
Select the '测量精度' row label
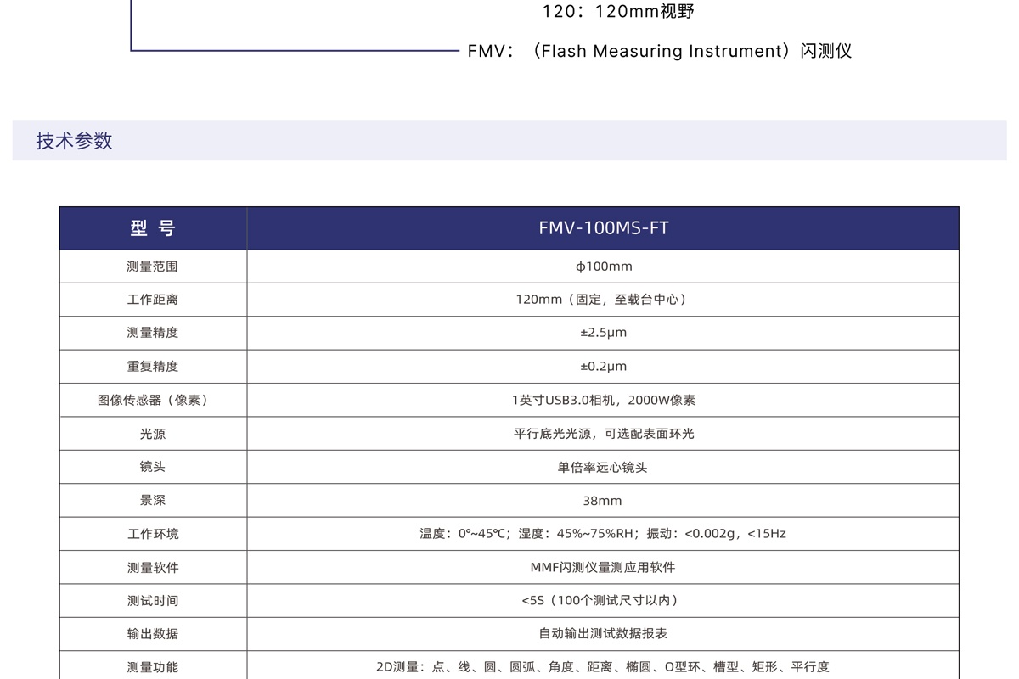coord(153,333)
